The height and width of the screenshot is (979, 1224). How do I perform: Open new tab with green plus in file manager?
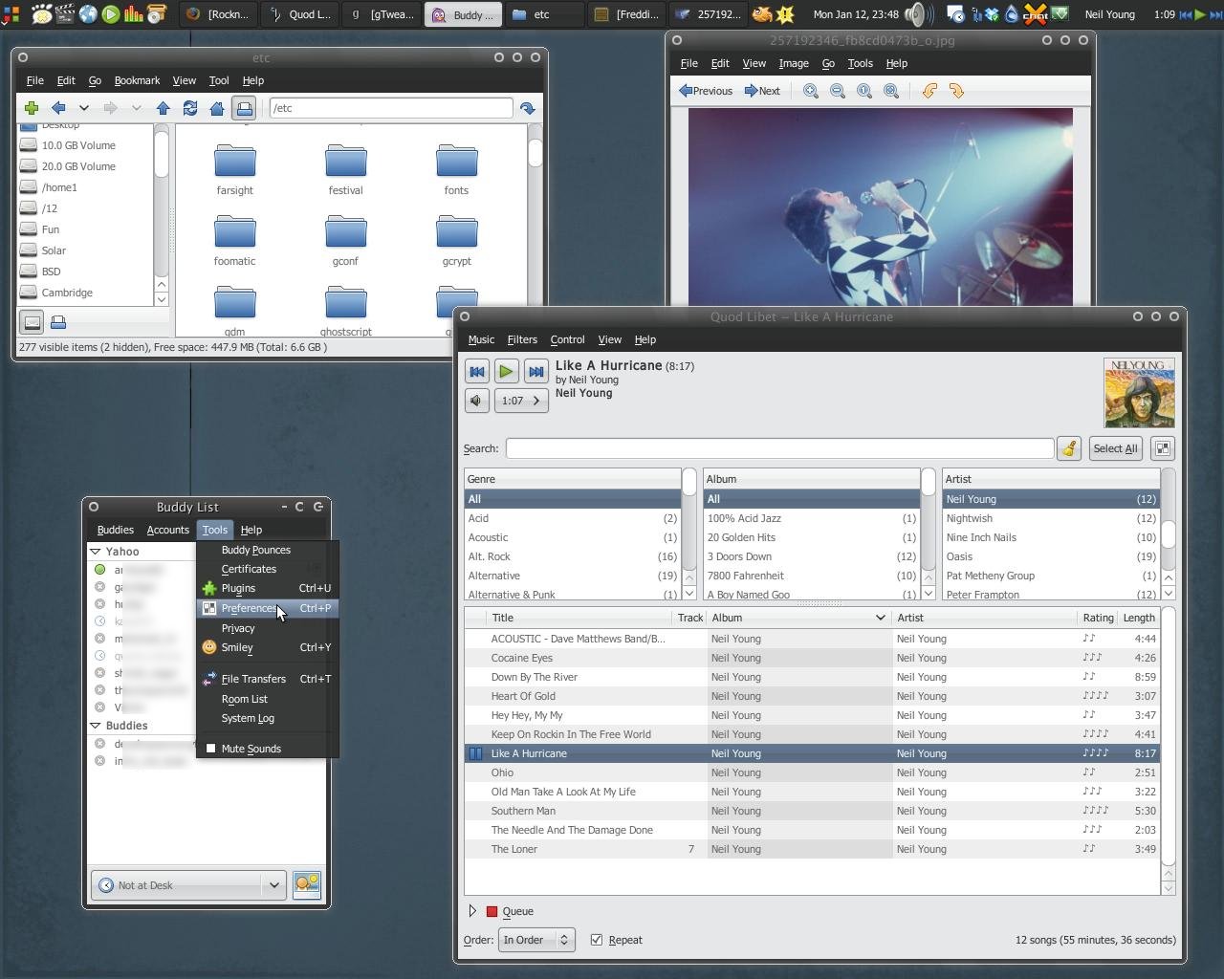pos(32,108)
